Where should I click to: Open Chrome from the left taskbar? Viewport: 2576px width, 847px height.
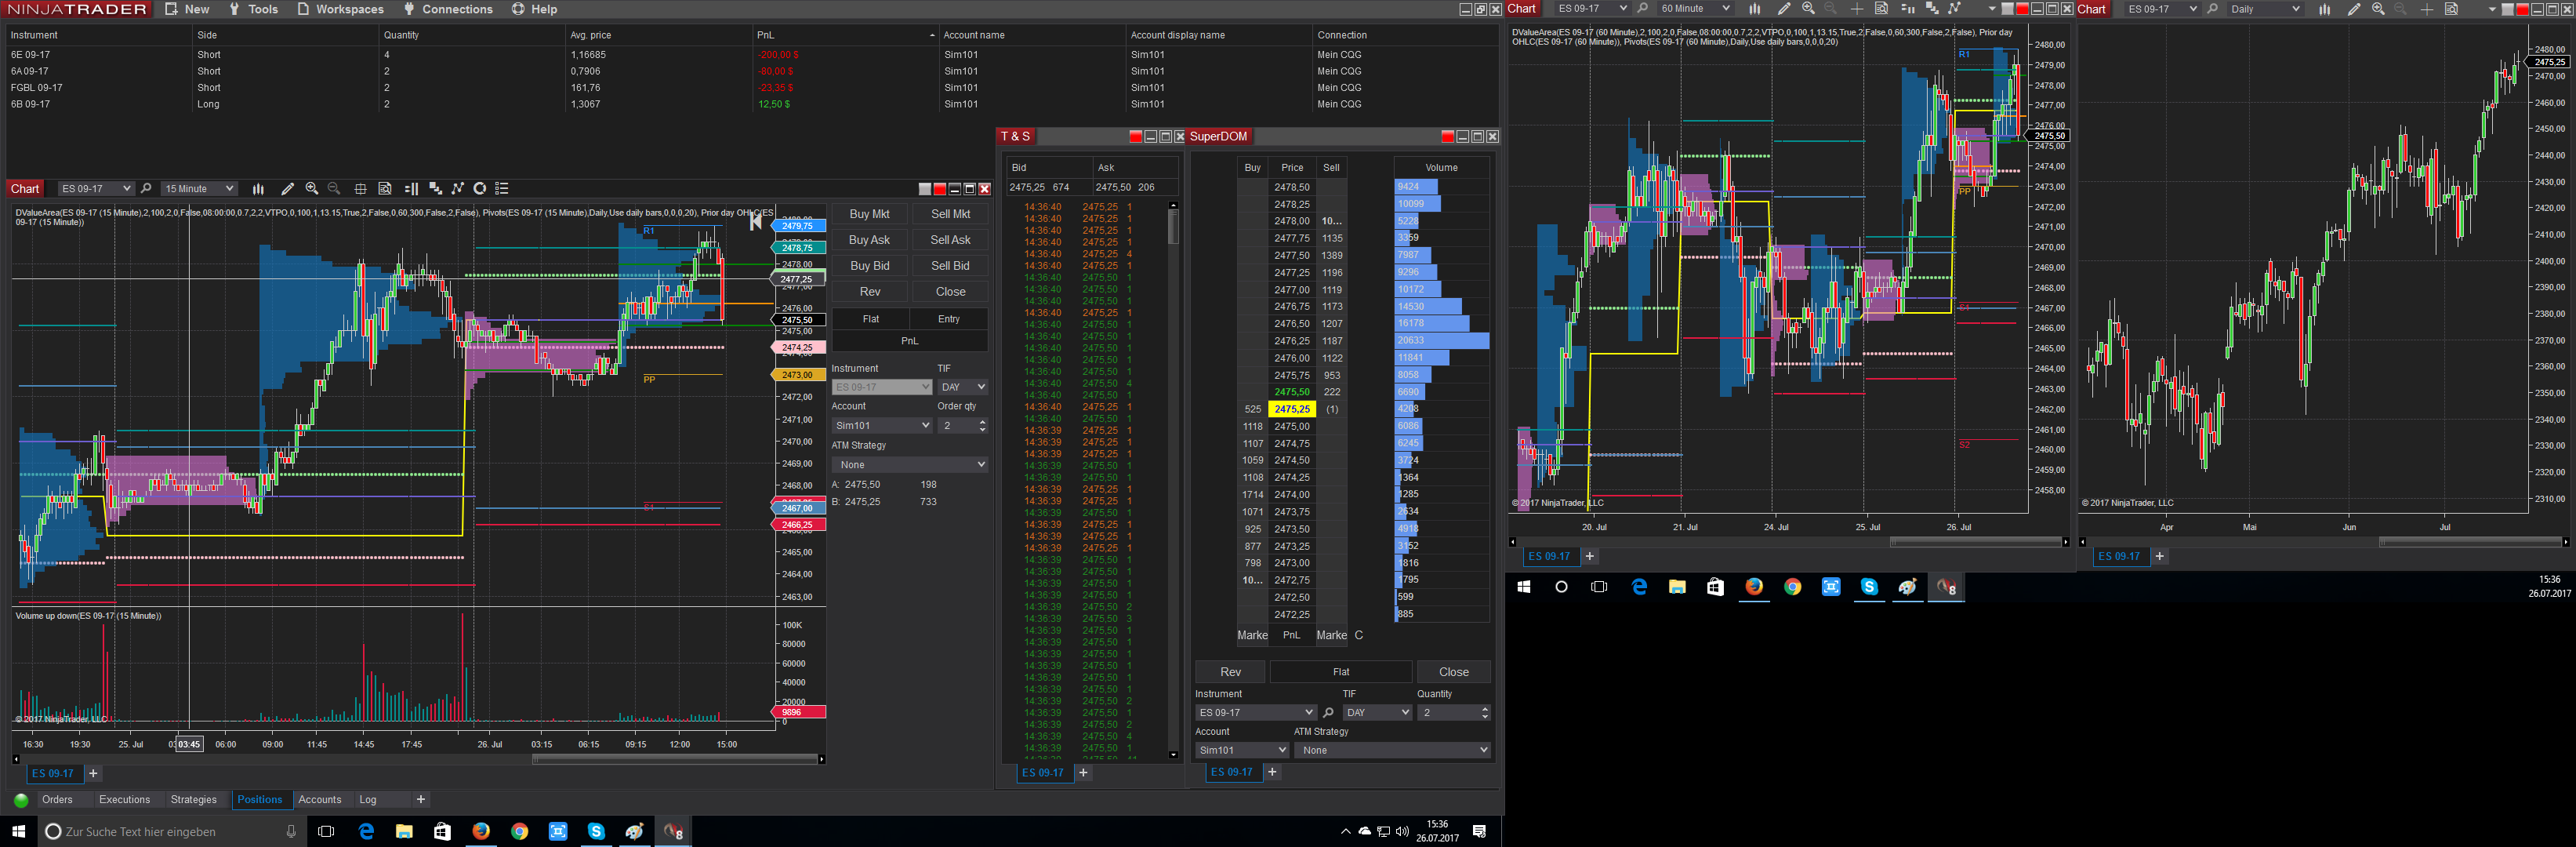519,831
